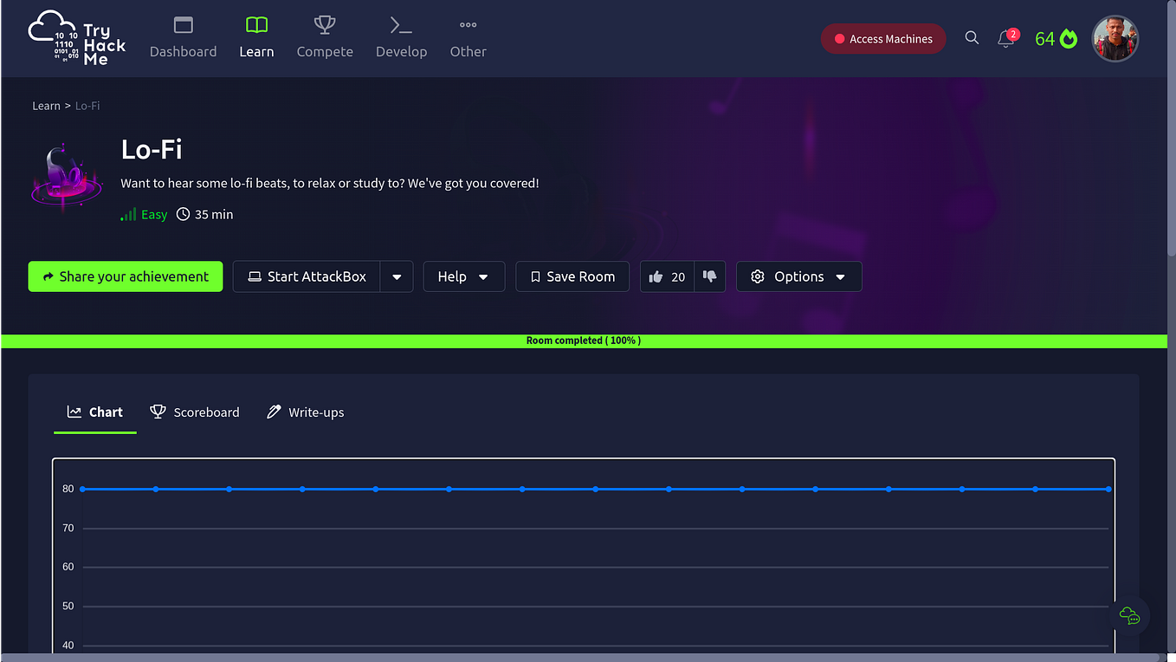This screenshot has width=1176, height=662.
Task: Expand the AttackBox dropdown arrow
Action: 397,276
